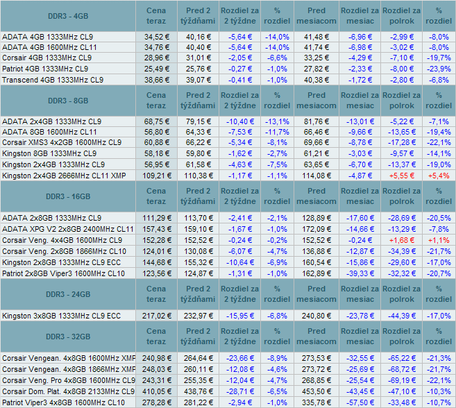The width and height of the screenshot is (456, 408).
Task: Click the red percentage +5,4%
Action: point(439,176)
